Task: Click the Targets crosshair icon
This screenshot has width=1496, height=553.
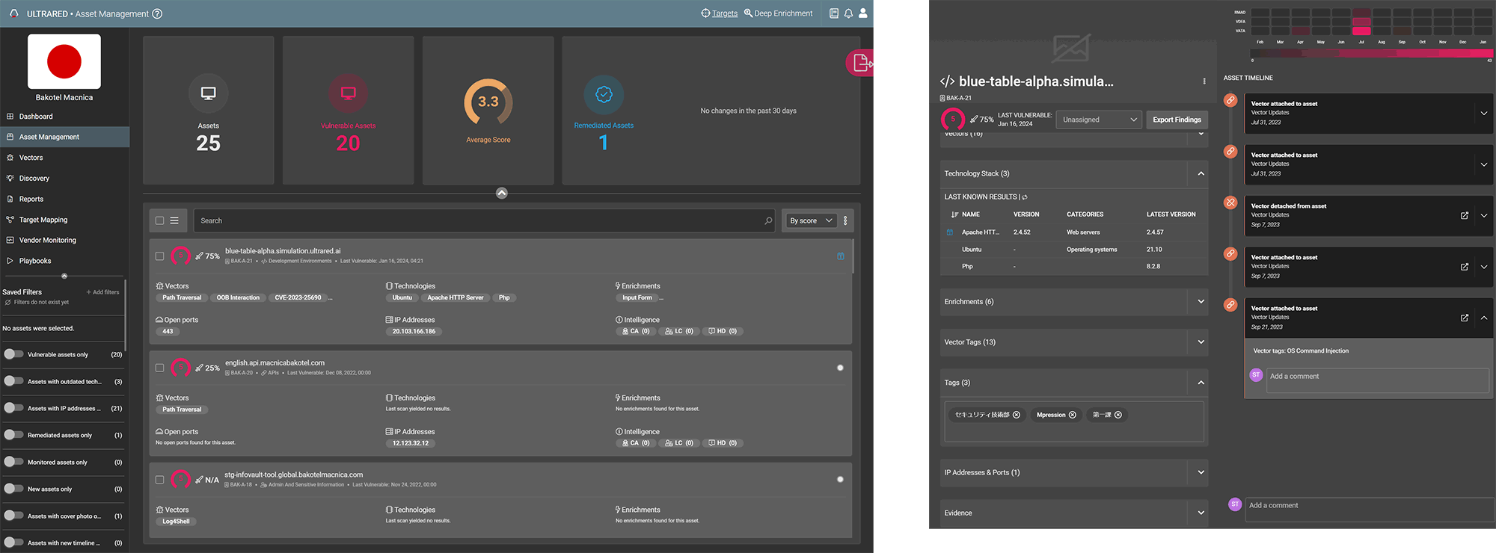Action: point(705,13)
